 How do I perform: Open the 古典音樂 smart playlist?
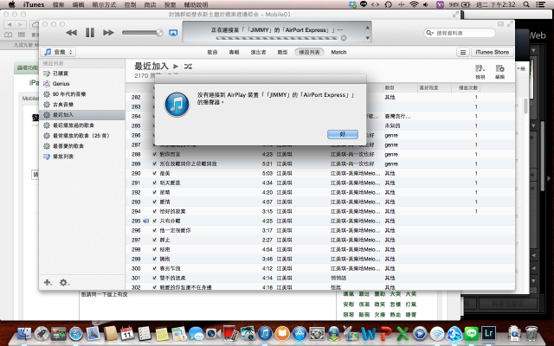(63, 105)
